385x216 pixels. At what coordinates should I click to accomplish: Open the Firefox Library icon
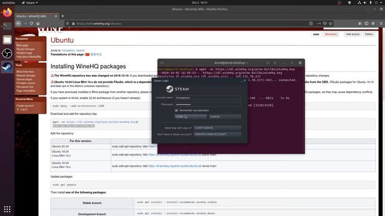click(x=360, y=23)
